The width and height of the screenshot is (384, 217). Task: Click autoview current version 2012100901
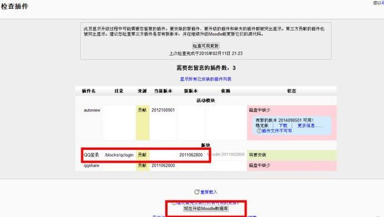click(x=163, y=110)
